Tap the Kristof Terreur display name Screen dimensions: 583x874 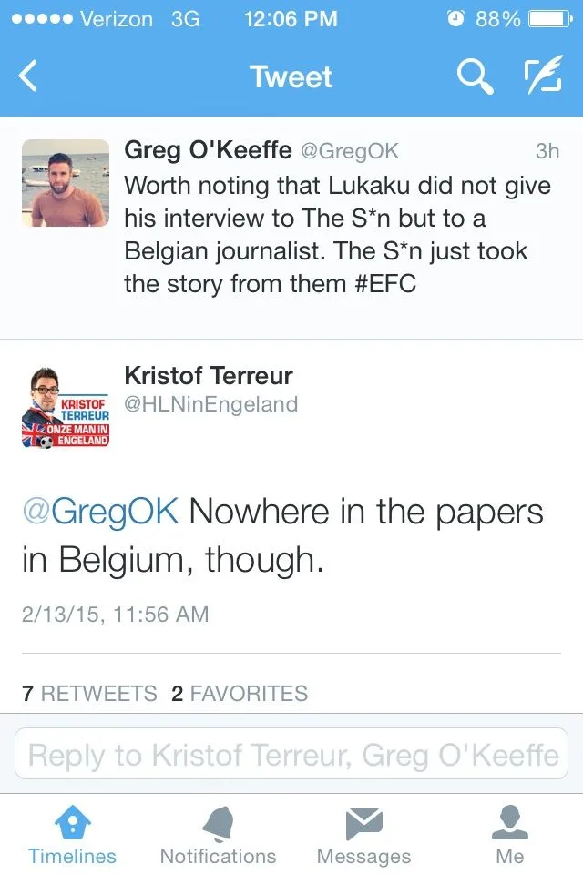click(x=209, y=375)
